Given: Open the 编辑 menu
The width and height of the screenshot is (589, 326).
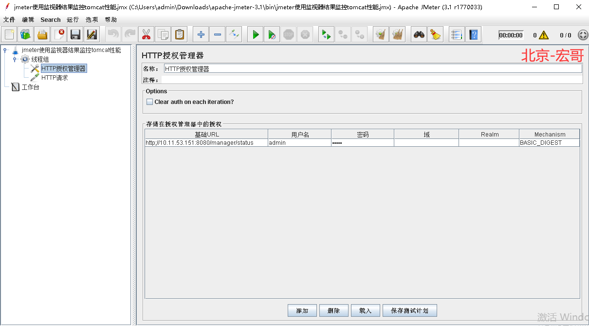Looking at the screenshot, I should (28, 19).
